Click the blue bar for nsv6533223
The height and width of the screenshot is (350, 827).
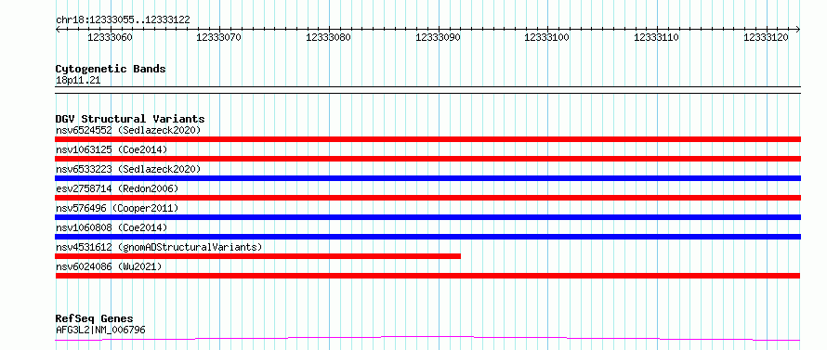(427, 178)
